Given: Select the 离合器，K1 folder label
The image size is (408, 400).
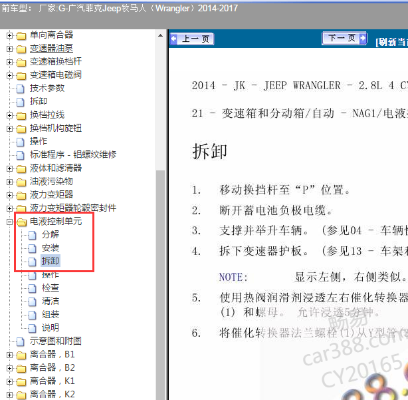Looking at the screenshot, I should coord(52,381).
